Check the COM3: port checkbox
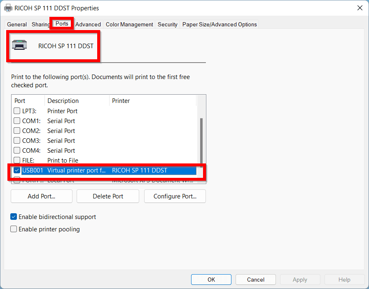The width and height of the screenshot is (369, 289). (17, 140)
